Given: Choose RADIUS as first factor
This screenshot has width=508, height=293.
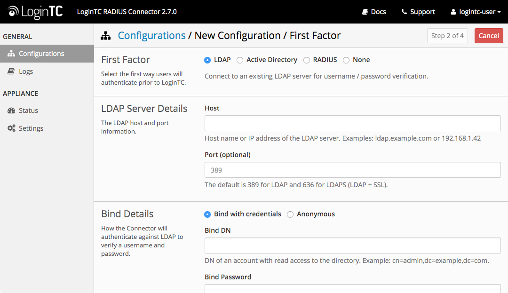Looking at the screenshot, I should pyautogui.click(x=307, y=60).
